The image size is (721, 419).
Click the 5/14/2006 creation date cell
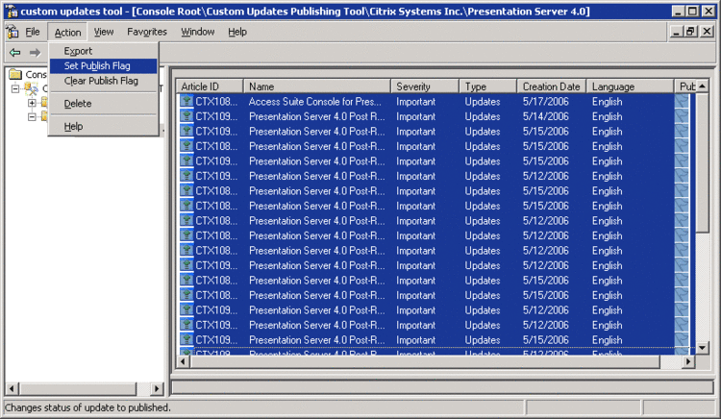[x=546, y=116]
